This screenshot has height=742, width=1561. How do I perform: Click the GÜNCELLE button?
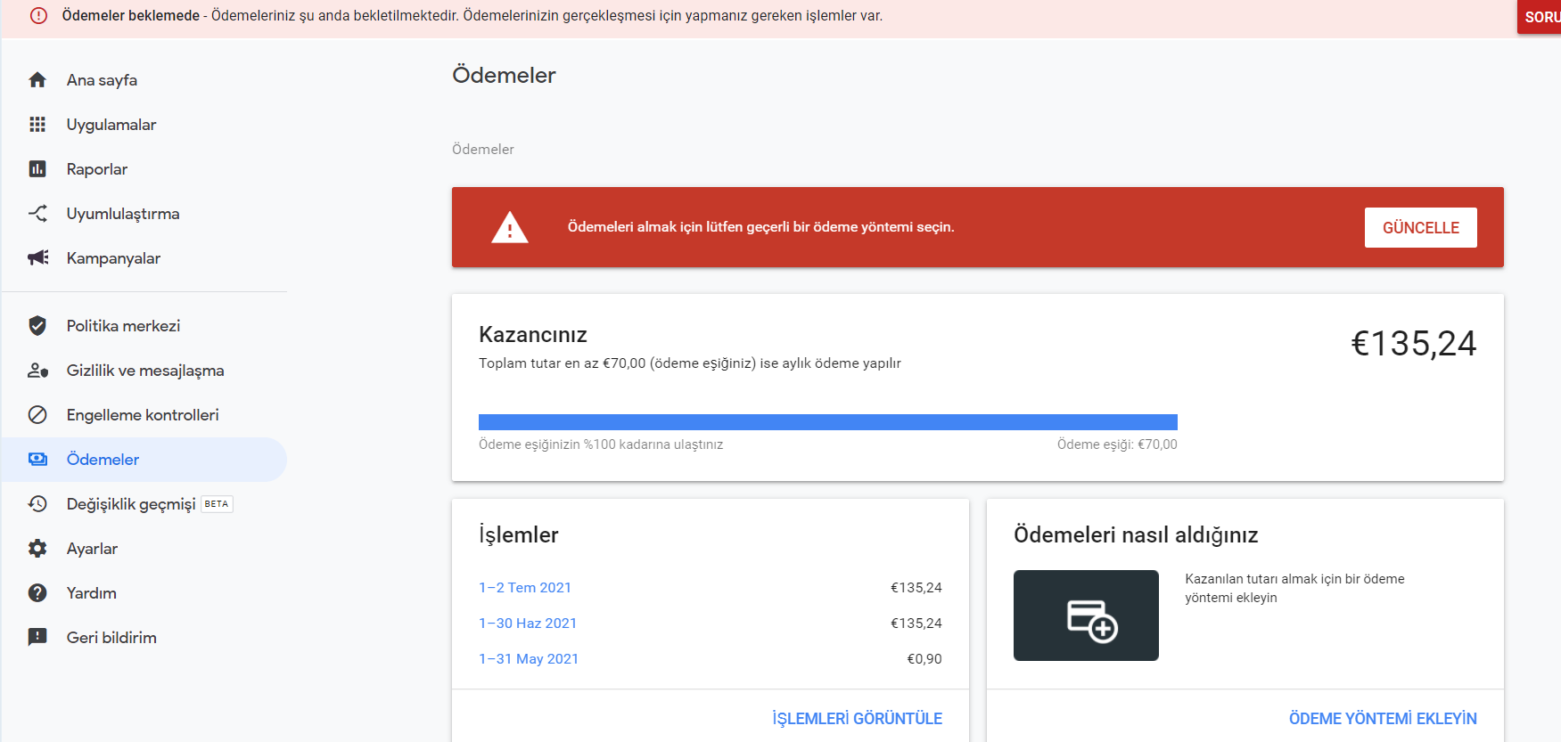pos(1420,227)
